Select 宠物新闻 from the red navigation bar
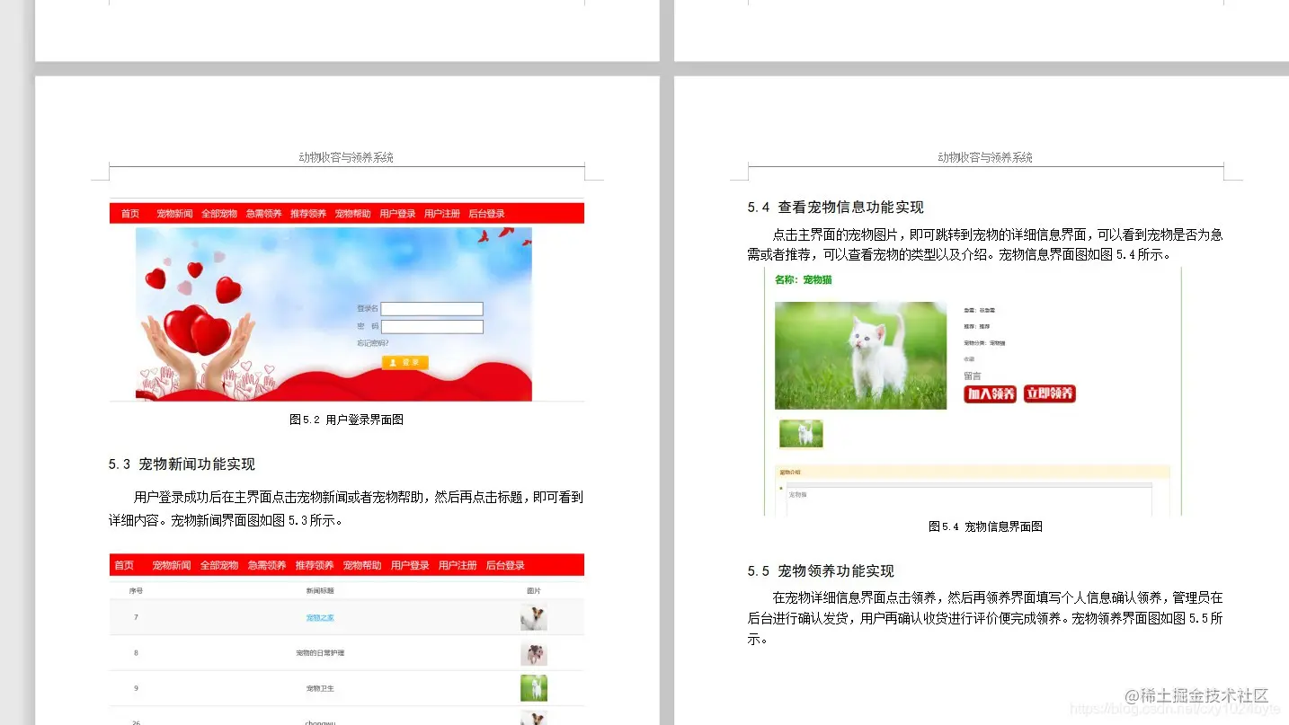The width and height of the screenshot is (1289, 725). click(x=174, y=213)
